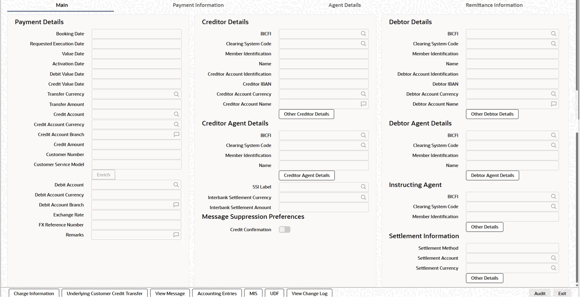
Task: Open Interbank Settlement Currency lookup icon
Action: point(363,198)
